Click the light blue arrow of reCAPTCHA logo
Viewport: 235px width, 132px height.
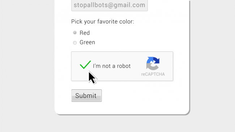coord(149,60)
